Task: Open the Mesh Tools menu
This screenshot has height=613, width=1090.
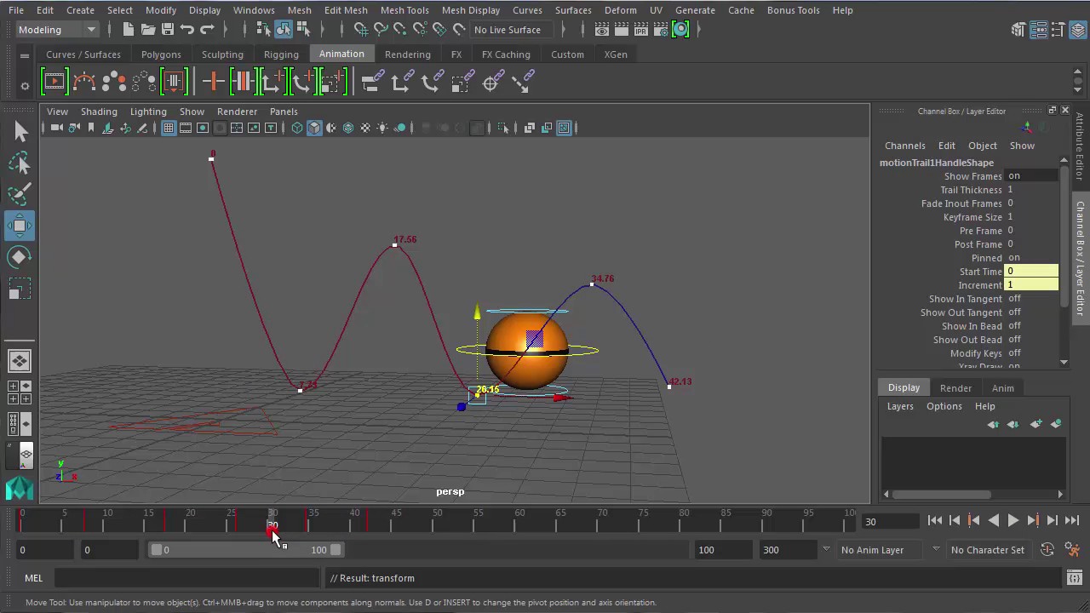Action: pyautogui.click(x=404, y=10)
